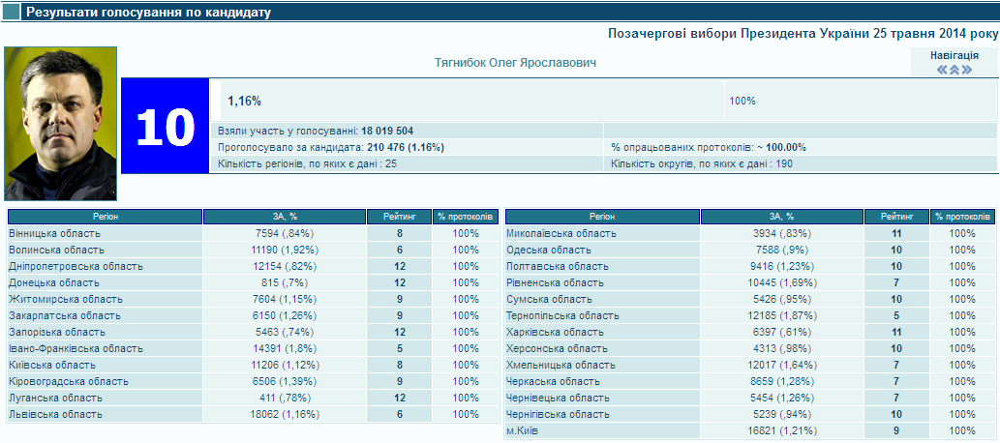
Task: Open the Вінницька область region link
Action: tap(54, 233)
